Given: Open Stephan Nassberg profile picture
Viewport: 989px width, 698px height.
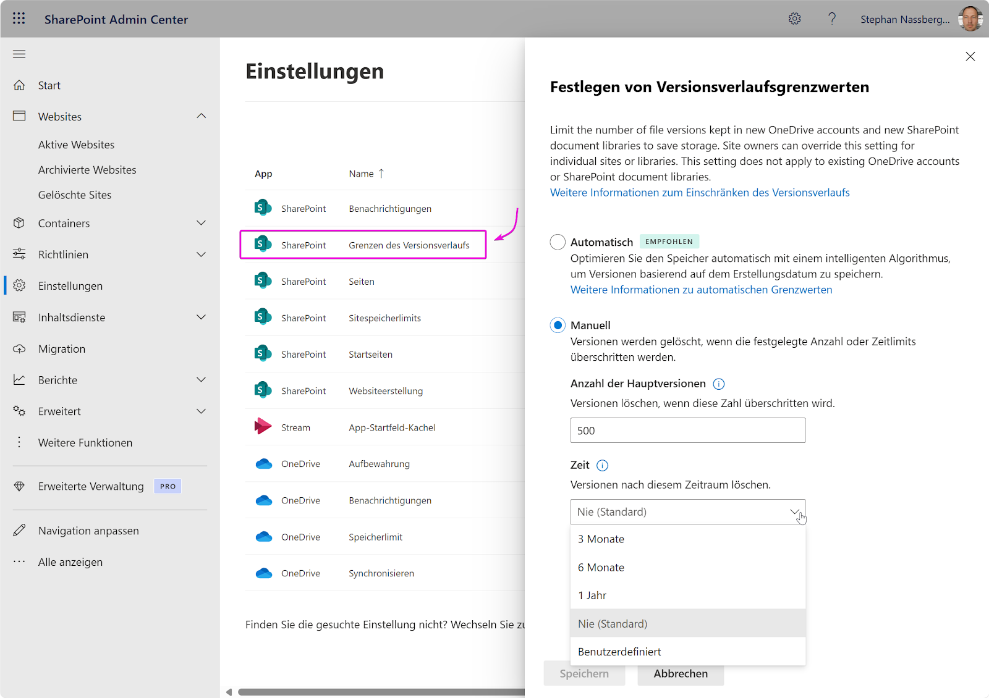Looking at the screenshot, I should coord(970,19).
